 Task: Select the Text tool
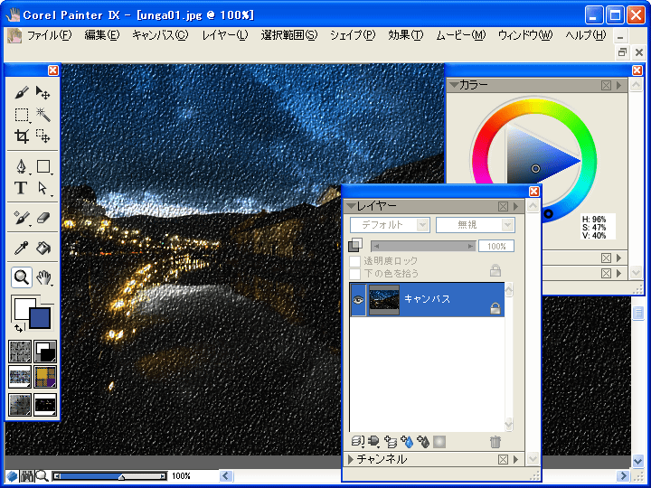[22, 188]
